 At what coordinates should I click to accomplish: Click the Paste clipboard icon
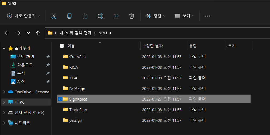[85, 16]
